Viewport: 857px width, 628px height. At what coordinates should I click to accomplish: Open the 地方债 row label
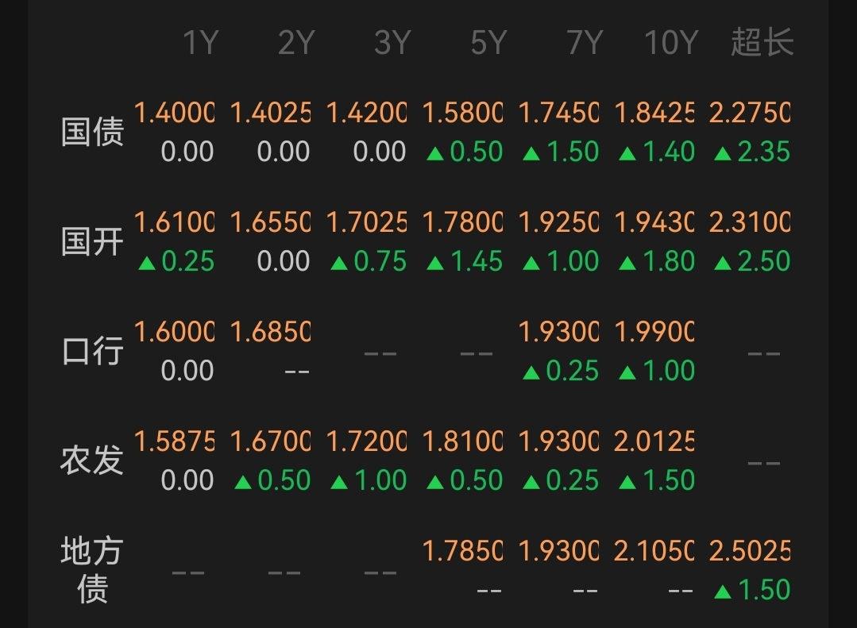coord(93,570)
